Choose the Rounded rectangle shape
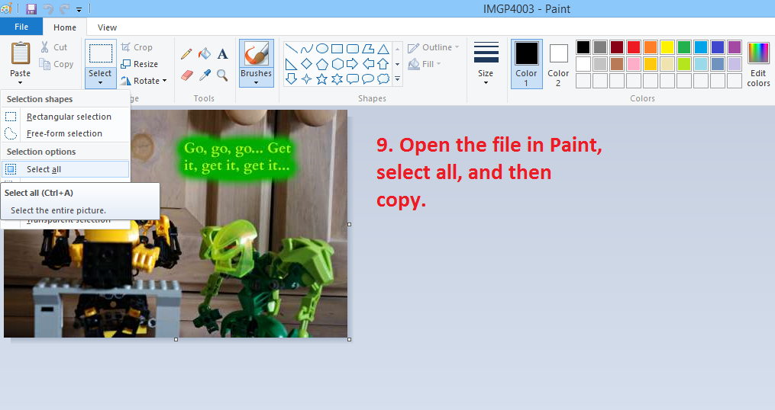Image resolution: width=775 pixels, height=410 pixels. tap(353, 48)
